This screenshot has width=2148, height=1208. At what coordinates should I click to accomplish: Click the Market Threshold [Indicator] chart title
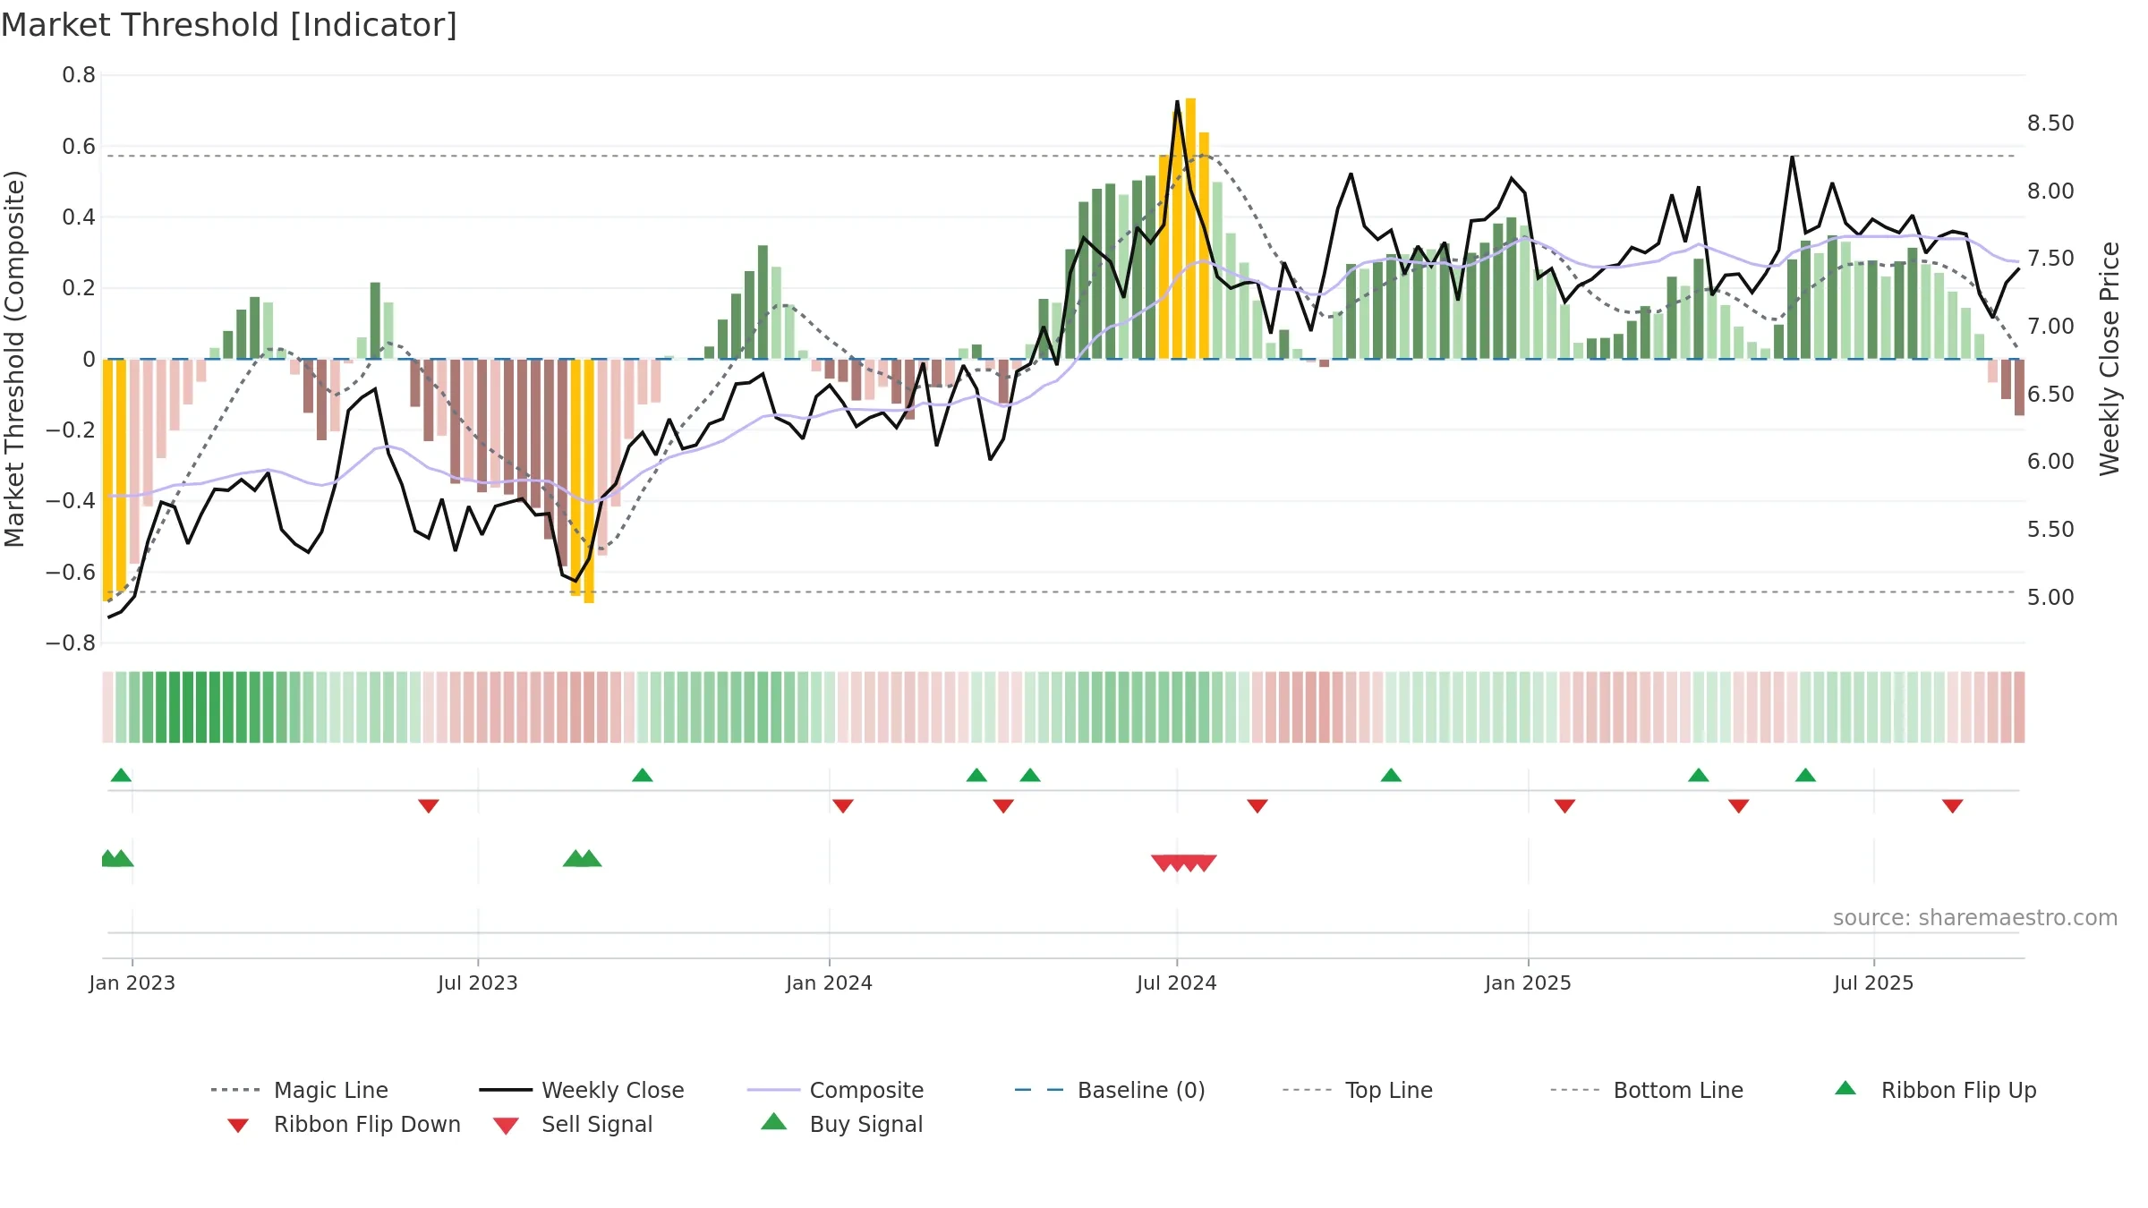point(229,25)
